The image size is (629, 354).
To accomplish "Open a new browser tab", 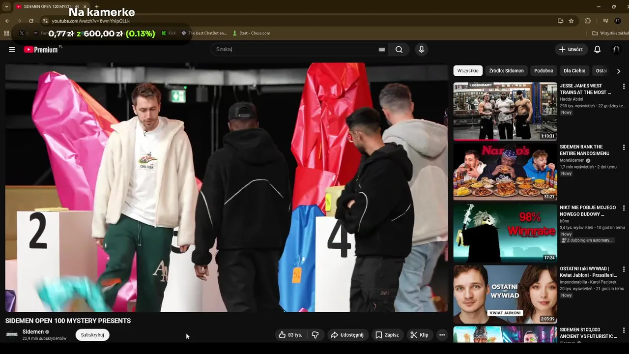I will tap(96, 7).
